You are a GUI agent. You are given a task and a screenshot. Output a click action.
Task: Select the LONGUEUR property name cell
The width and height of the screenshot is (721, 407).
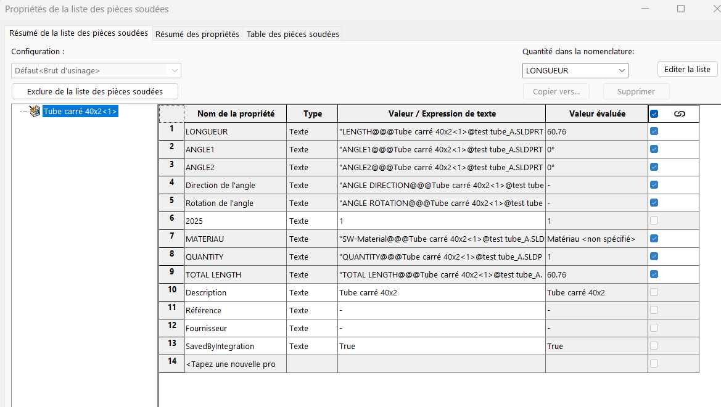[235, 131]
